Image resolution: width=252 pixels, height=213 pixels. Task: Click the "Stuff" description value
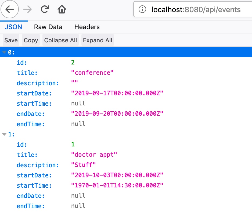coord(83,165)
